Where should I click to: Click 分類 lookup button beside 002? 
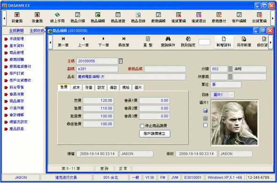tap(230, 69)
